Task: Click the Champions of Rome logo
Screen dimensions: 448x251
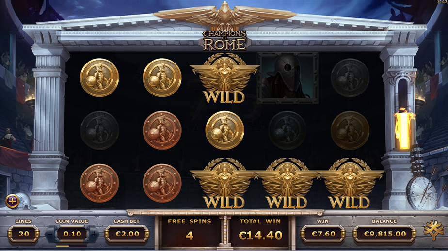Action: pos(224,40)
